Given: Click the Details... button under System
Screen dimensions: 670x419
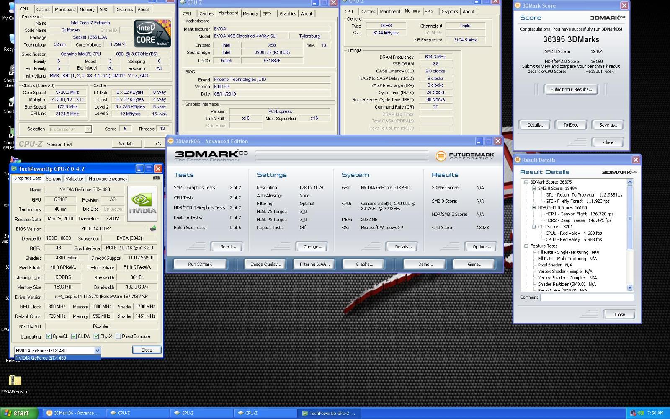Looking at the screenshot, I should pos(403,246).
